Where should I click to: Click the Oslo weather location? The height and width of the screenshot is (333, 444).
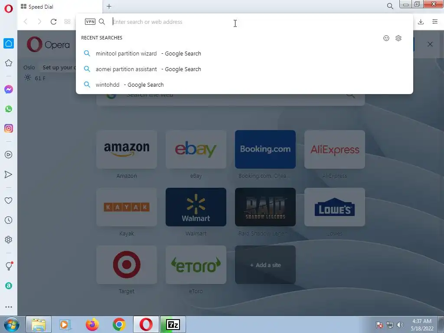tap(29, 67)
